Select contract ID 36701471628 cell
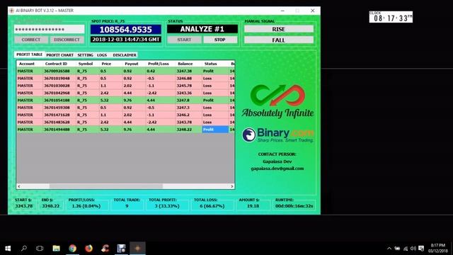Screen dimensions: 453x255 pos(59,115)
